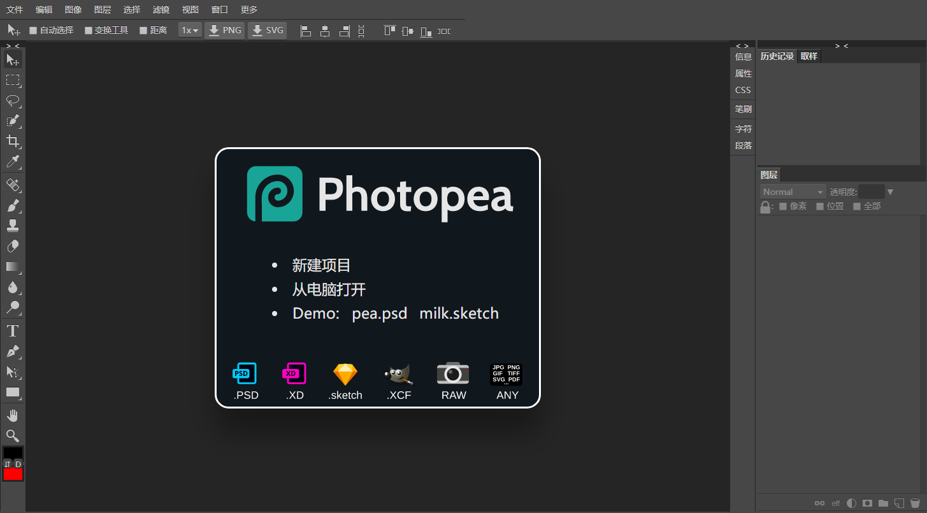Screen dimensions: 927x513
Task: Toggle the 位置 lock checkbox
Action: click(x=820, y=206)
